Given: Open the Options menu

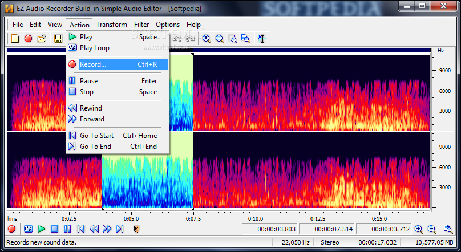Looking at the screenshot, I should (x=168, y=25).
